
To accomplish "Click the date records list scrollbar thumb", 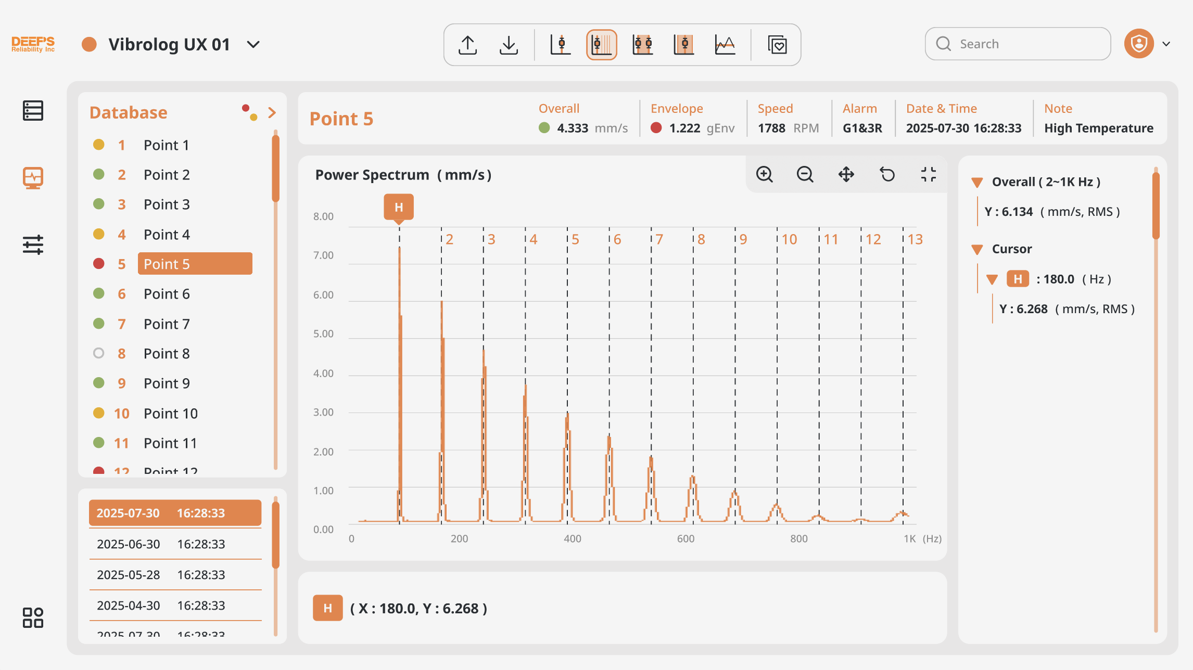I will [276, 535].
